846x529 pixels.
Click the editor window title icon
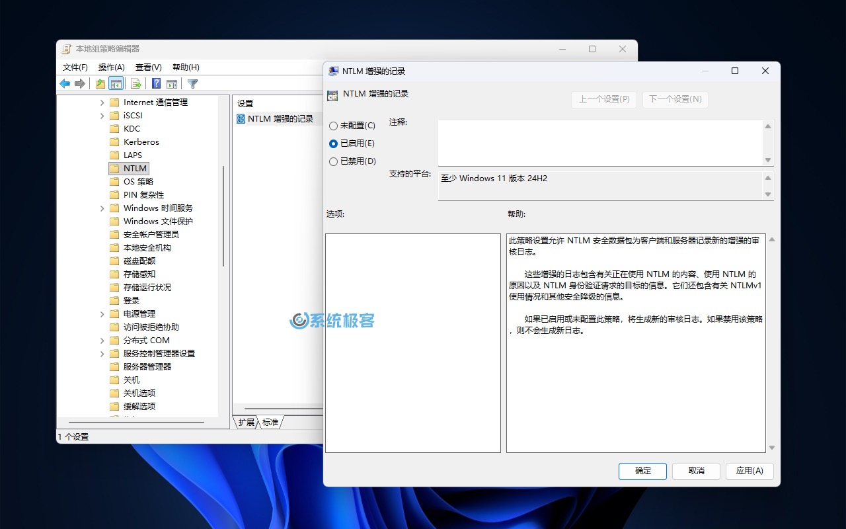67,49
